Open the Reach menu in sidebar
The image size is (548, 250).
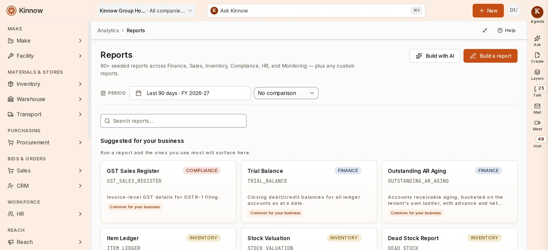[46, 242]
